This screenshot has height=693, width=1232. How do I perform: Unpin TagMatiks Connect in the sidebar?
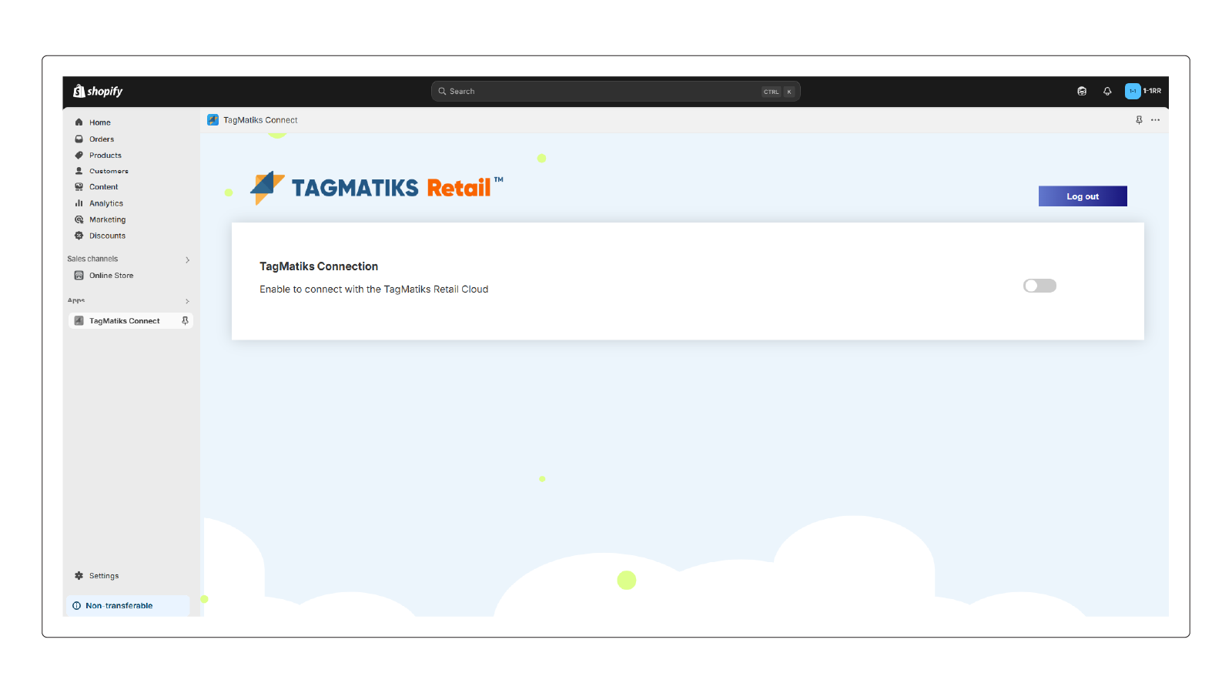click(185, 321)
